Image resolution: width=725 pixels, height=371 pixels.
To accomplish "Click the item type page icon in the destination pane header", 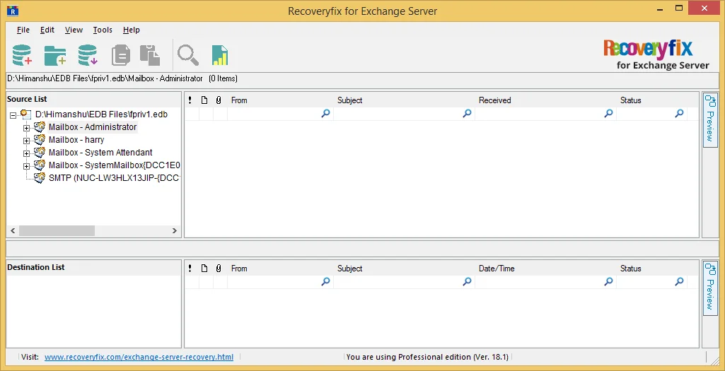I will pyautogui.click(x=204, y=269).
